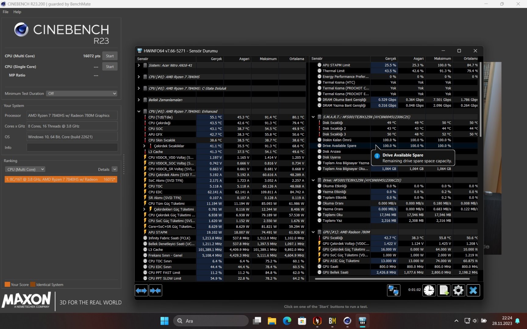Open HWiNFO sensor settings gear
This screenshot has height=329, width=527.
(x=458, y=290)
